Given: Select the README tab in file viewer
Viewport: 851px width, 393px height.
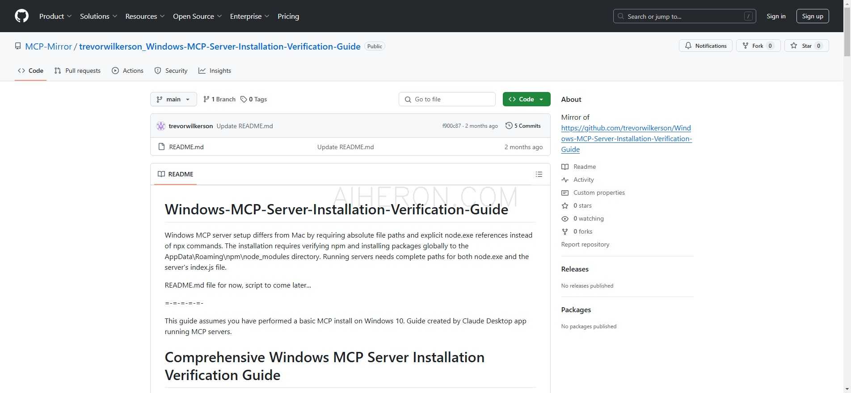Looking at the screenshot, I should [x=176, y=174].
